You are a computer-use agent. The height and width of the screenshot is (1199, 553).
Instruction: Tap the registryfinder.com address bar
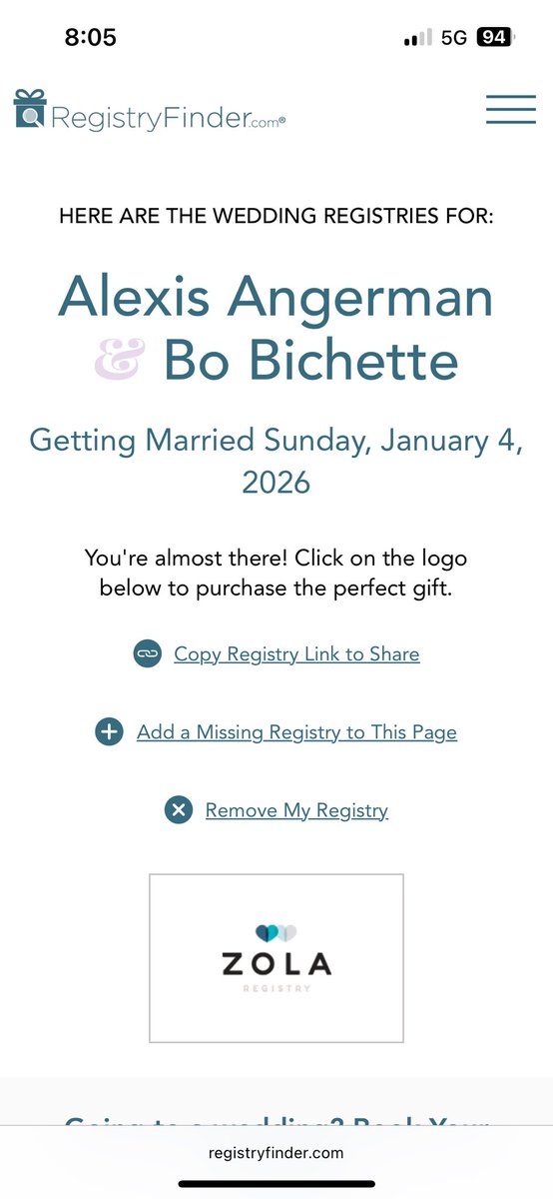(x=276, y=1152)
